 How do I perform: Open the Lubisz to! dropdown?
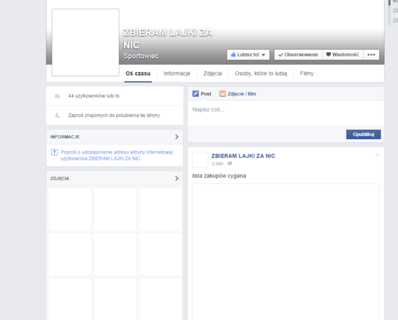click(x=248, y=55)
